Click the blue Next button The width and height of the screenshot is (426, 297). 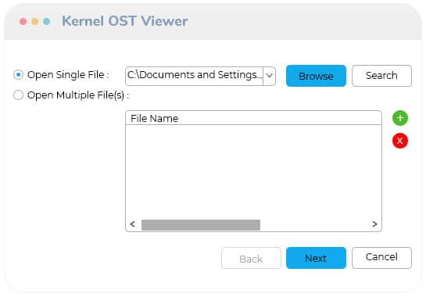coord(316,258)
